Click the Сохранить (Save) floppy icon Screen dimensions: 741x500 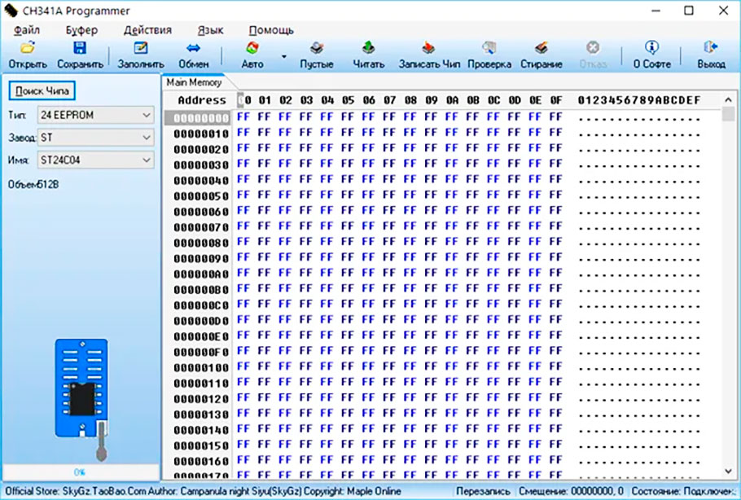point(80,48)
